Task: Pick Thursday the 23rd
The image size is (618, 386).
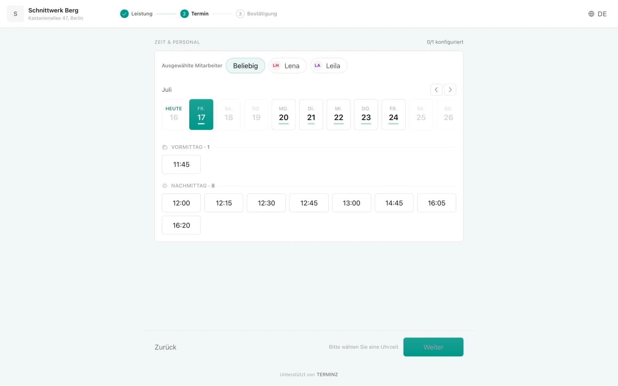Action: [366, 115]
